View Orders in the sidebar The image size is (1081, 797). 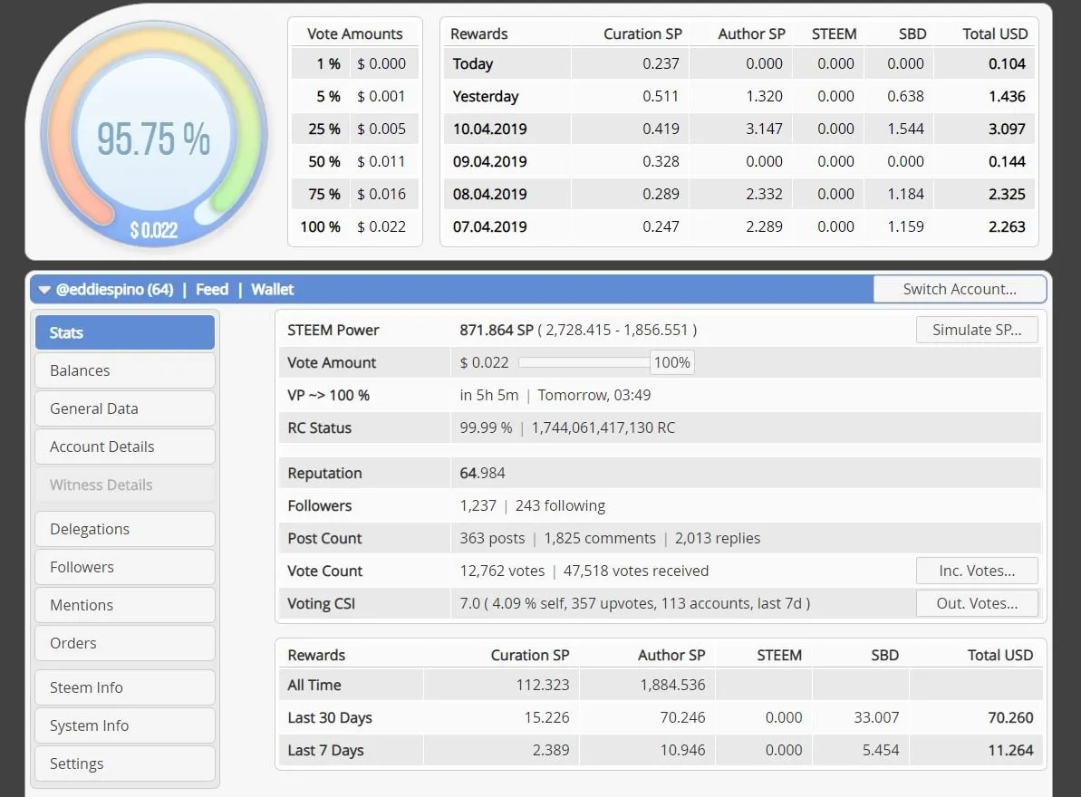(x=125, y=643)
